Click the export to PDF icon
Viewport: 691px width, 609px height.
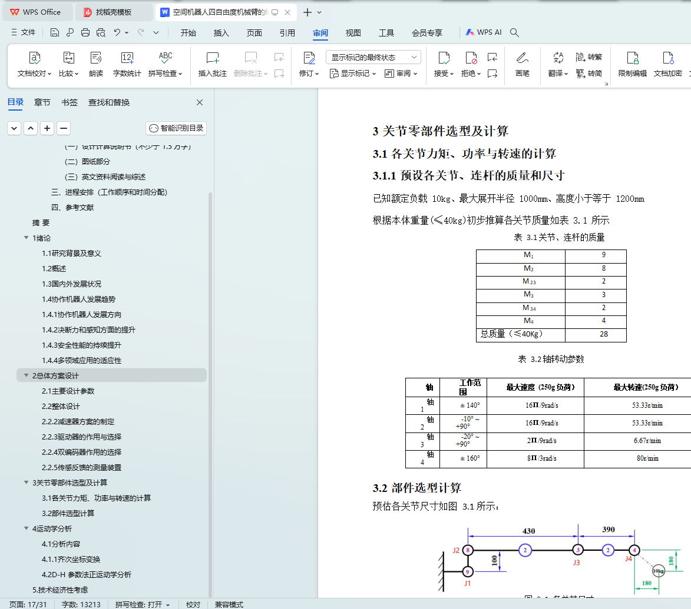click(x=70, y=32)
